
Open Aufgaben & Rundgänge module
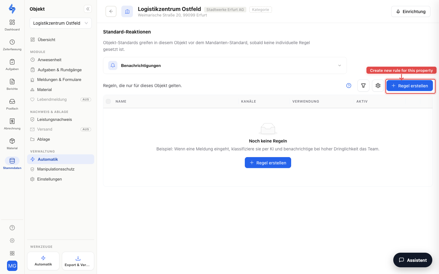click(61, 70)
